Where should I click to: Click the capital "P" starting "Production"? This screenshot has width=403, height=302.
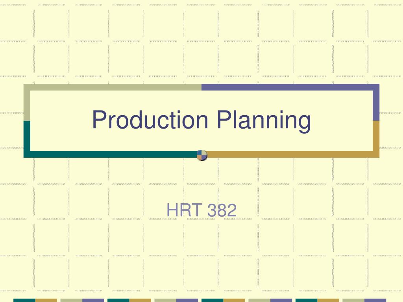99,120
